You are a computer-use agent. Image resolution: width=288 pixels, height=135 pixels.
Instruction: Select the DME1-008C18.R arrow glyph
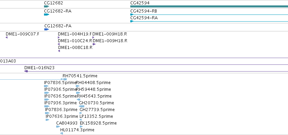tap(59, 51)
